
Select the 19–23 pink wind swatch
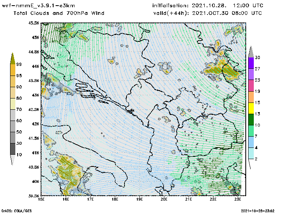[x=251, y=86]
